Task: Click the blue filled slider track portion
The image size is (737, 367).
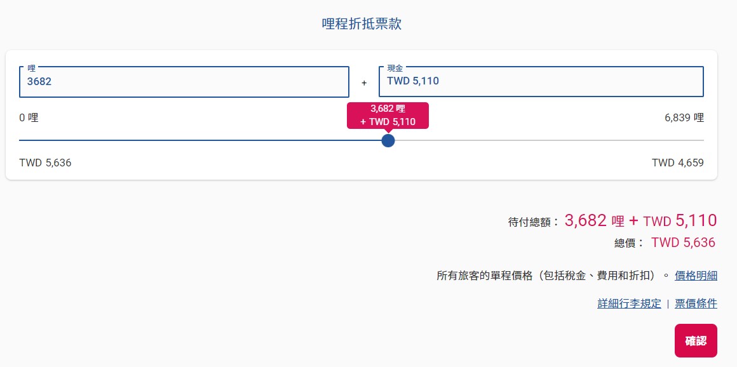Action: (200, 140)
